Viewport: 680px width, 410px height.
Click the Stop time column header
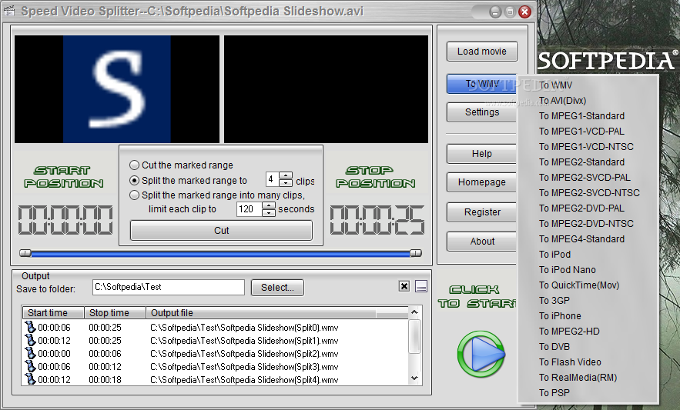coord(115,312)
